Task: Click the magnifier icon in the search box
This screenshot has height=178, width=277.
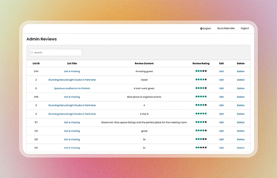Action: tap(32, 53)
